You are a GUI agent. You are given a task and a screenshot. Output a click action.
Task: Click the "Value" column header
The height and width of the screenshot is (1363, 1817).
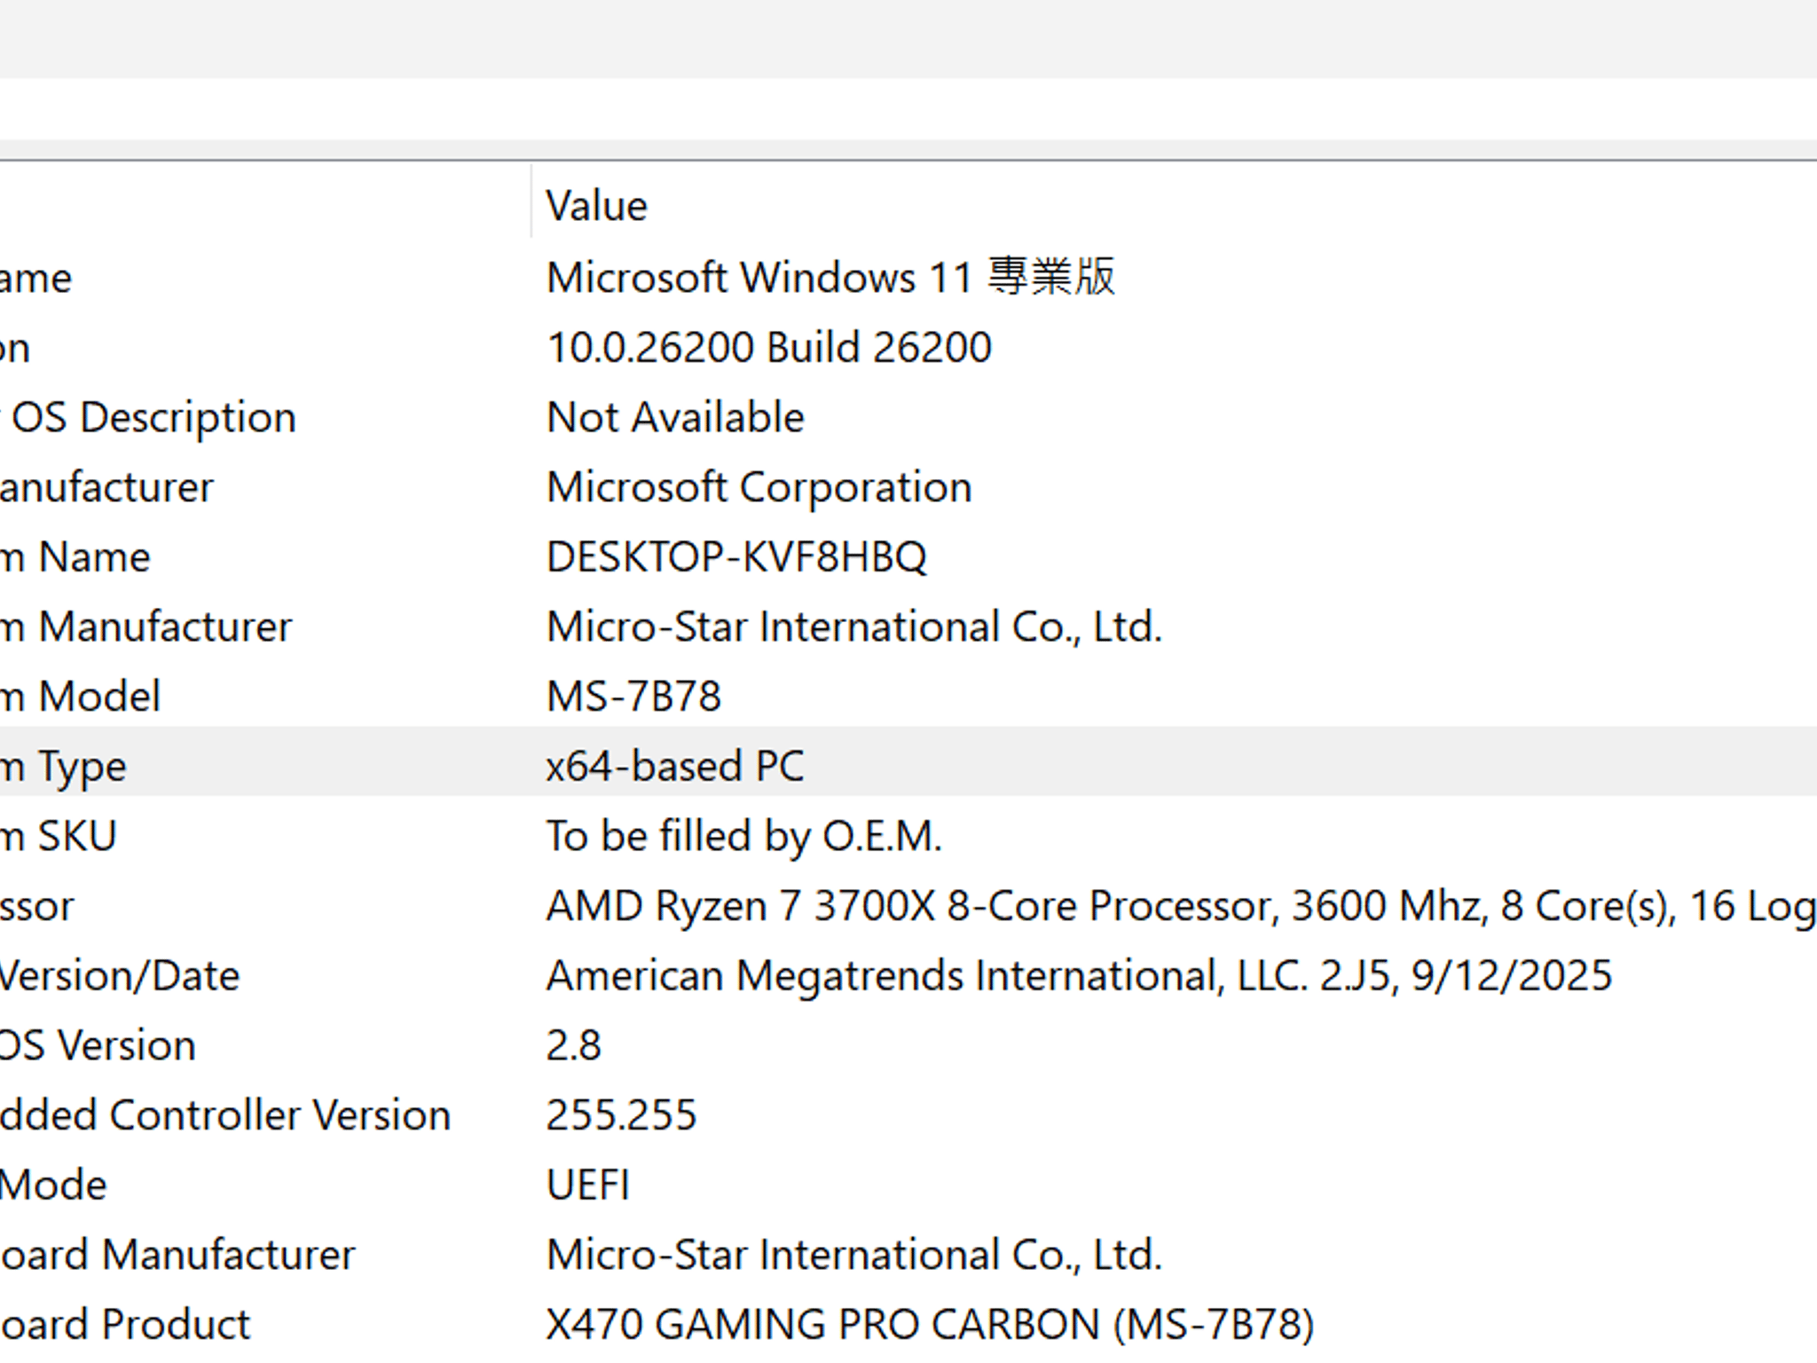pyautogui.click(x=597, y=206)
